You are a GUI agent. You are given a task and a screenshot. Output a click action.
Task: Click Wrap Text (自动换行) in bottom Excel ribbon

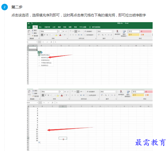[91, 92]
